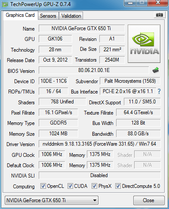
Task: Switch to the Validation tab
Action: coord(71,16)
